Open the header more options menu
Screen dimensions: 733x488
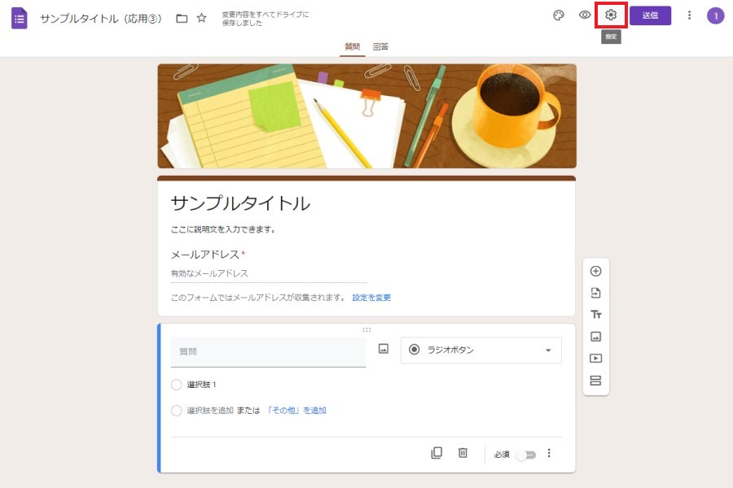690,15
